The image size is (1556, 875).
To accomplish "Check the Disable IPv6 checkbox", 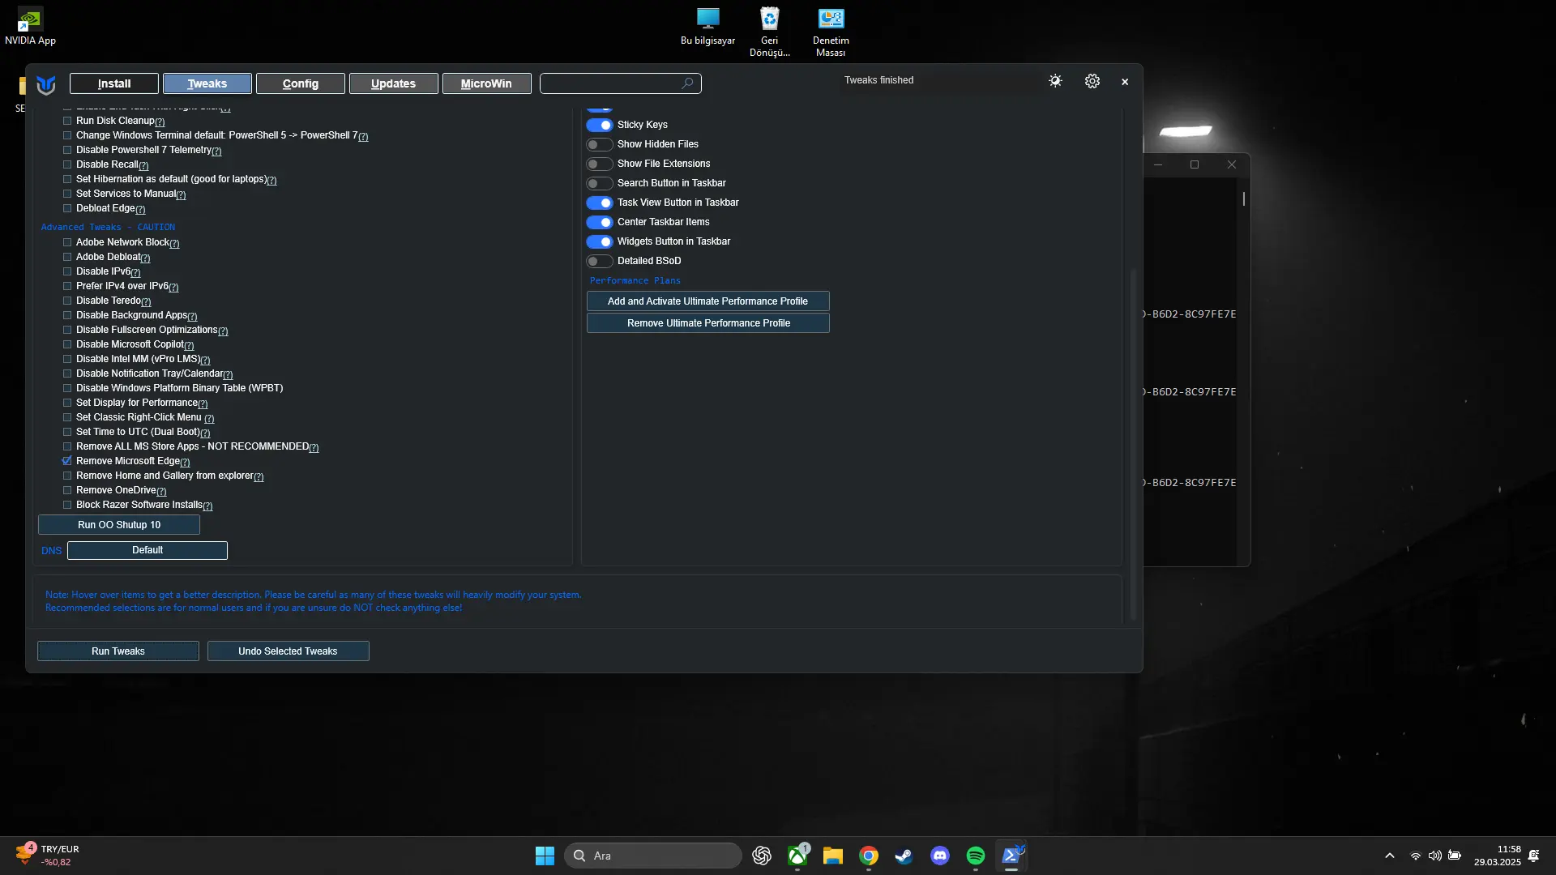I will pyautogui.click(x=67, y=271).
